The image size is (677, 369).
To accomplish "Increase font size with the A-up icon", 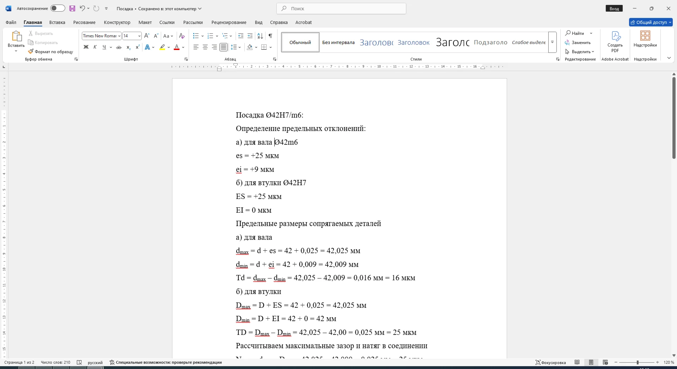I will (x=147, y=36).
